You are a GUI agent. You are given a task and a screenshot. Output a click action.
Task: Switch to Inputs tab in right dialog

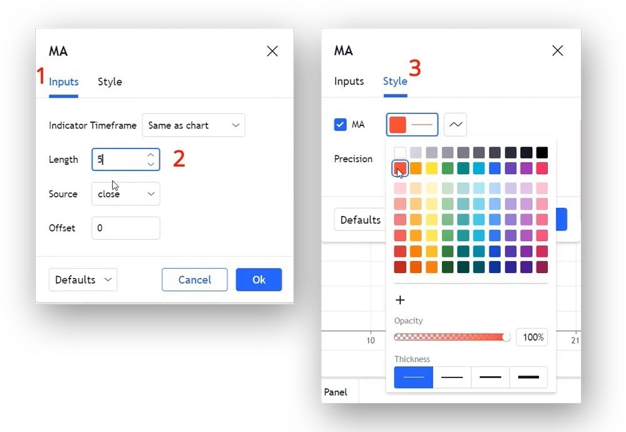click(349, 81)
